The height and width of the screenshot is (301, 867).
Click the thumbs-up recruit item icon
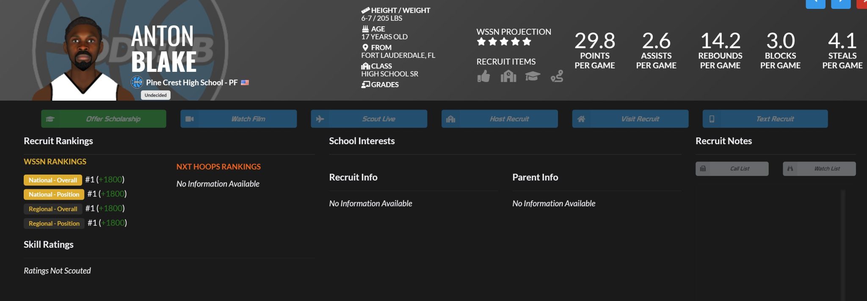(x=483, y=77)
